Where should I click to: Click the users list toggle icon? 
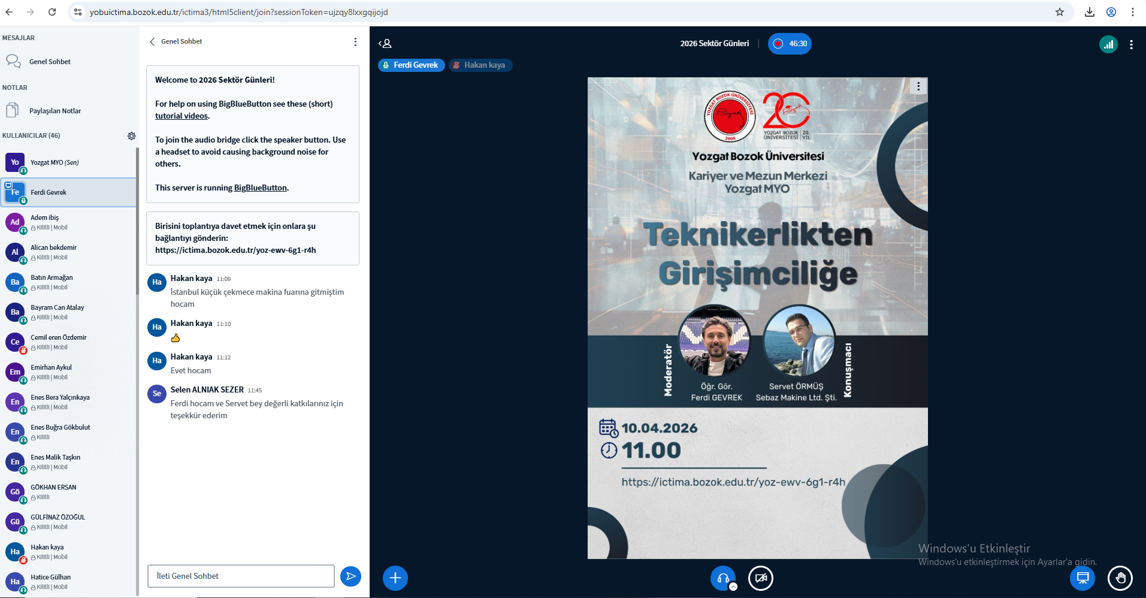tap(385, 44)
